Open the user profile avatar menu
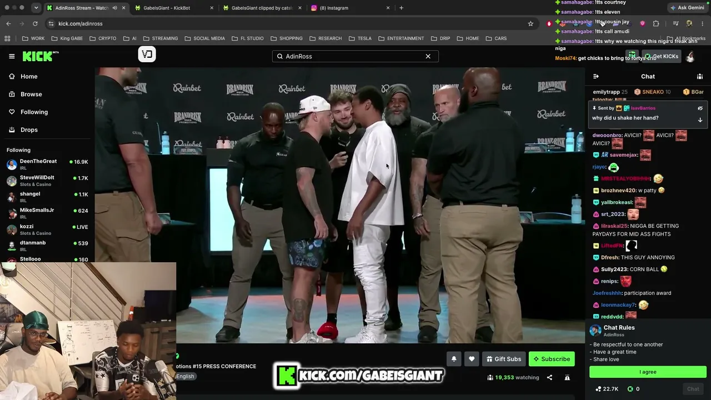The height and width of the screenshot is (400, 711). [690, 56]
